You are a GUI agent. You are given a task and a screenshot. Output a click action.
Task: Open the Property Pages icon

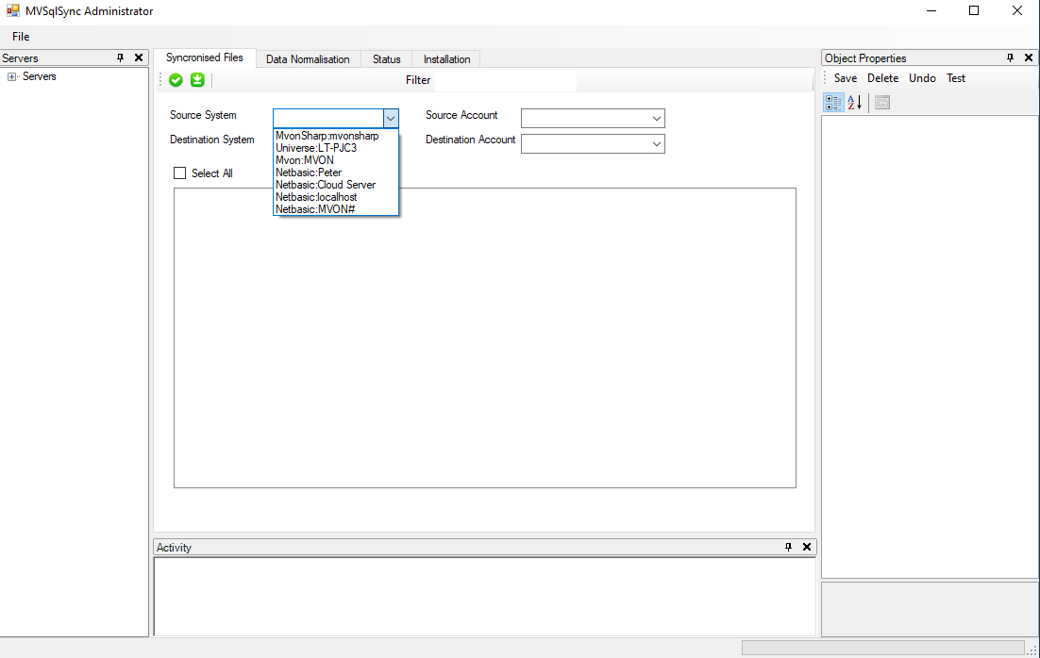[882, 102]
